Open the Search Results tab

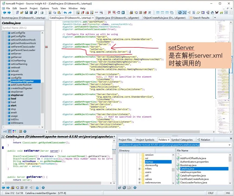tap(200, 18)
